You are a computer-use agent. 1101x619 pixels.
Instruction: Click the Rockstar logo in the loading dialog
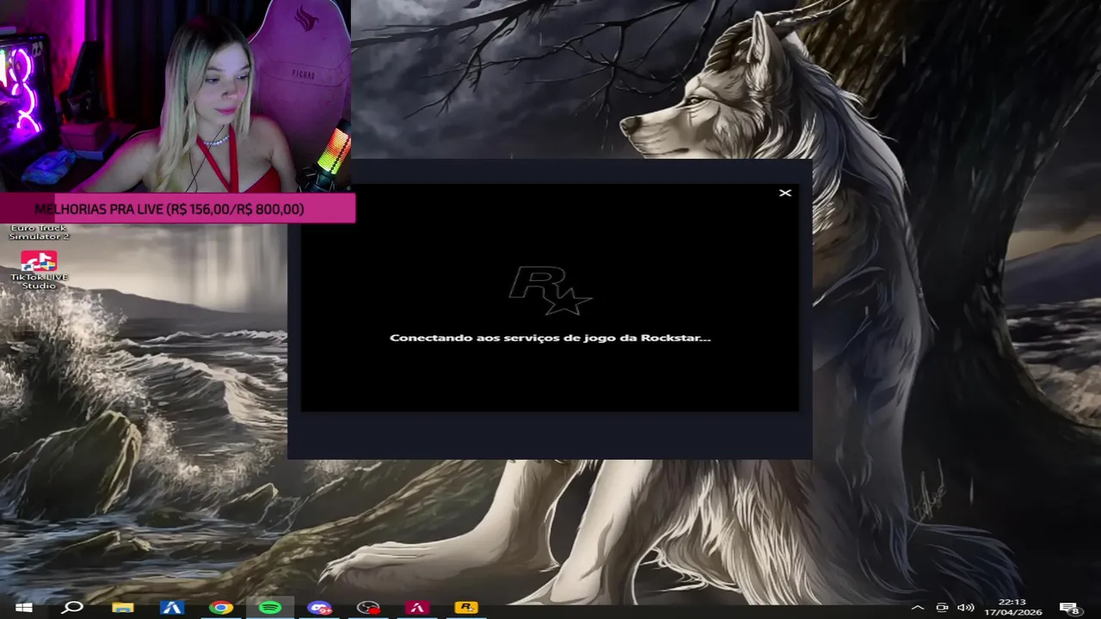point(550,291)
